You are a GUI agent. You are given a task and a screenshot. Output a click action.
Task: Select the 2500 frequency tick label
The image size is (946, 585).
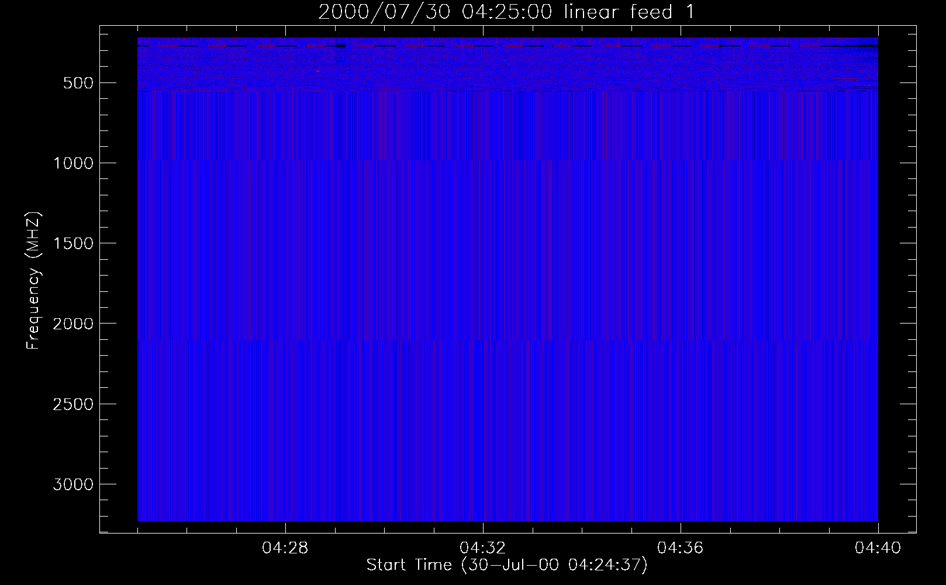[x=73, y=404]
